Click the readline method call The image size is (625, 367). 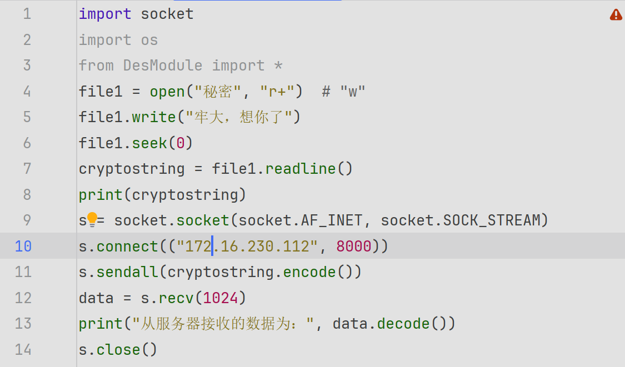tap(300, 168)
